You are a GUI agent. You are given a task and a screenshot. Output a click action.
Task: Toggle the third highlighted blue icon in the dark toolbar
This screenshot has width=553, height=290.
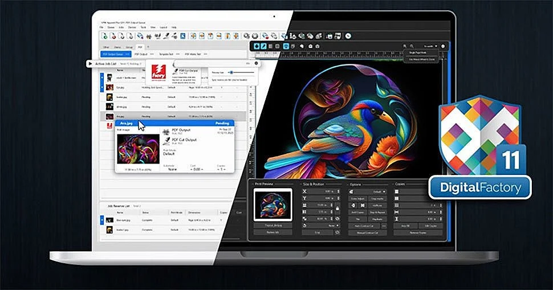[x=286, y=46]
